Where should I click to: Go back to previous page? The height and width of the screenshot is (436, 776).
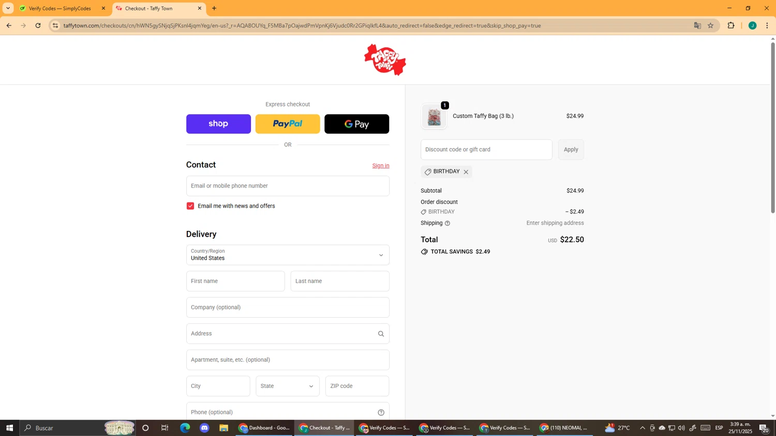tap(9, 25)
